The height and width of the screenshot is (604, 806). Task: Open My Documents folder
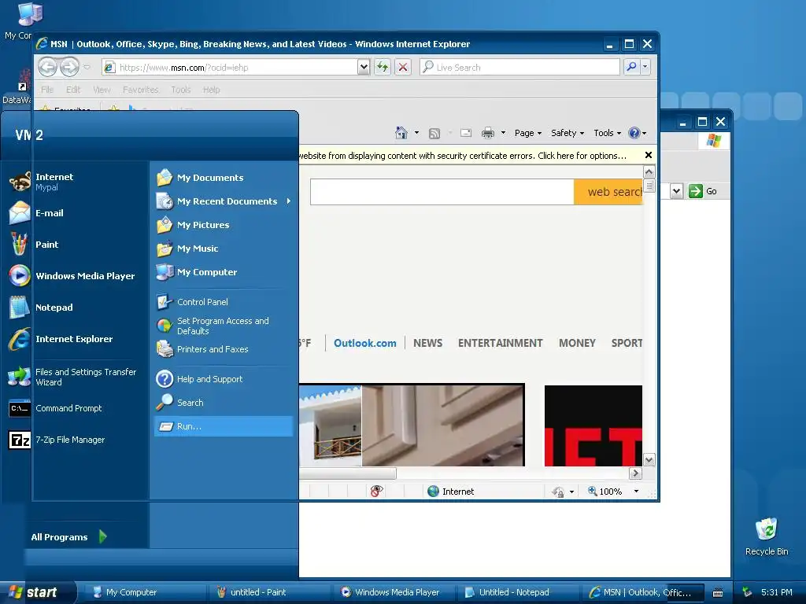click(224, 178)
